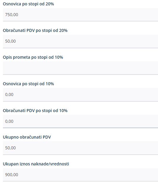Click 0,00 value under Obračunati PDV 10%
Screen dimensions: 158x183
point(9,121)
